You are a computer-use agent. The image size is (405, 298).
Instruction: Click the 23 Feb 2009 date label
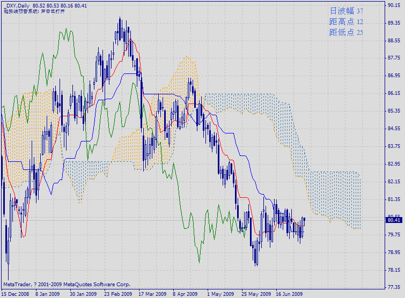pos(117,294)
